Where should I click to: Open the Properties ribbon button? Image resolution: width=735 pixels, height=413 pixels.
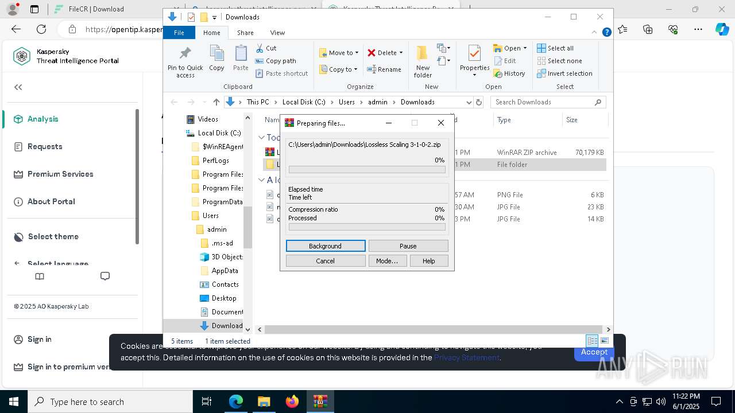474,61
